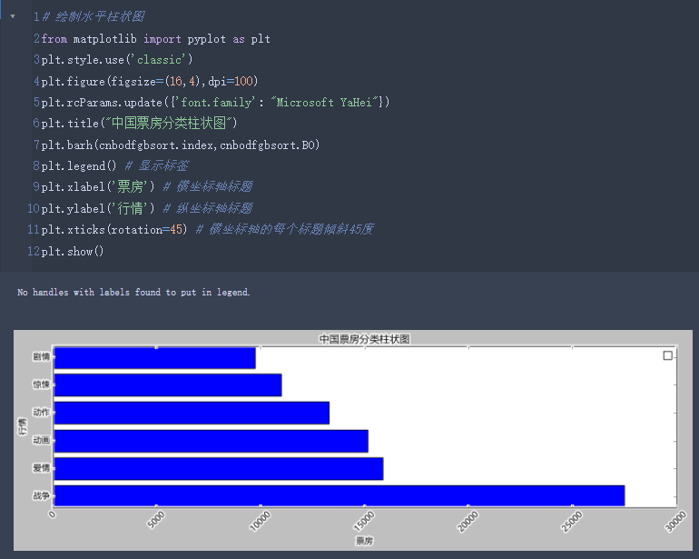Pick the 动画 bar in the plot
The image size is (699, 559).
click(211, 441)
